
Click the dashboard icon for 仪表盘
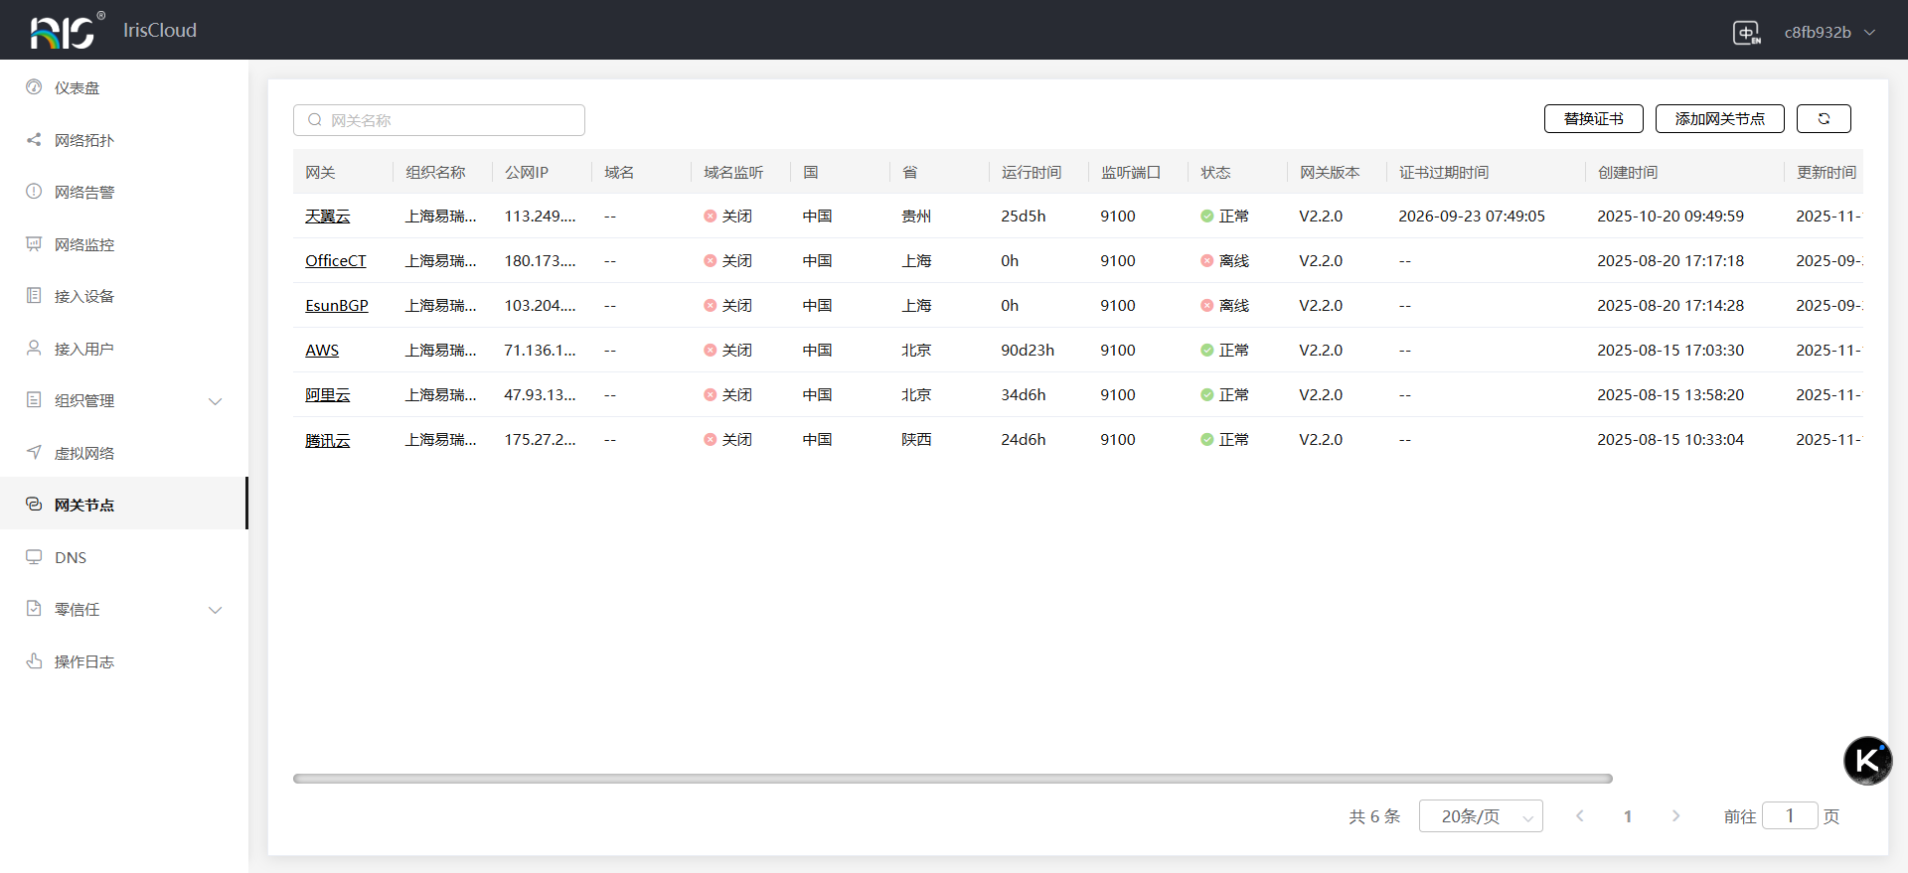click(x=34, y=87)
